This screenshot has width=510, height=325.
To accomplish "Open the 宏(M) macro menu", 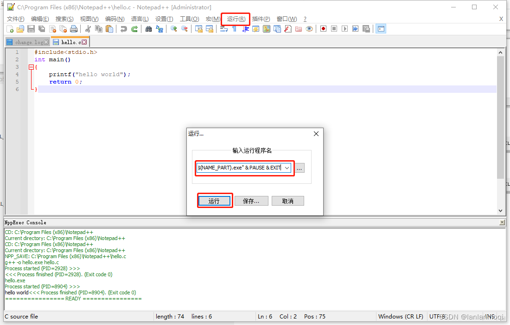I will [212, 19].
